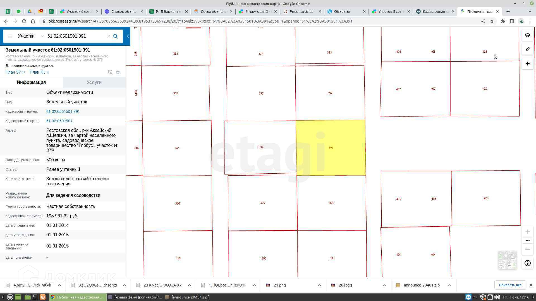536x301 pixels.
Task: Clear the search field with X
Action: click(x=109, y=36)
